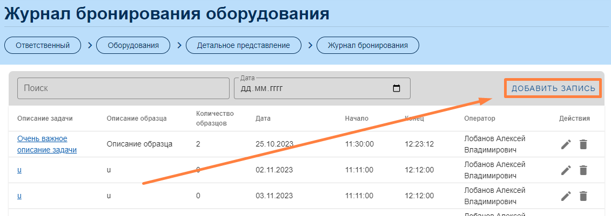Edit the 25.10.2023 booking record
Viewport: 611px width, 216px height.
pyautogui.click(x=566, y=144)
